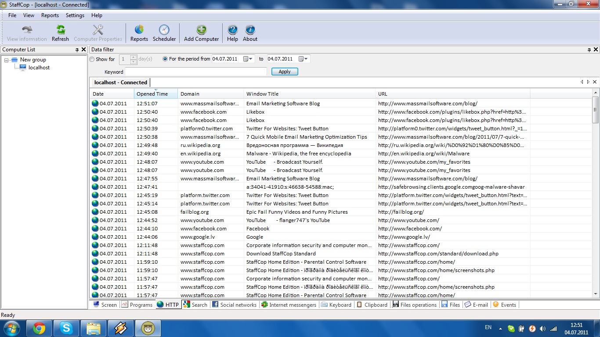
Task: Switch to the Files operations tab
Action: coord(415,305)
